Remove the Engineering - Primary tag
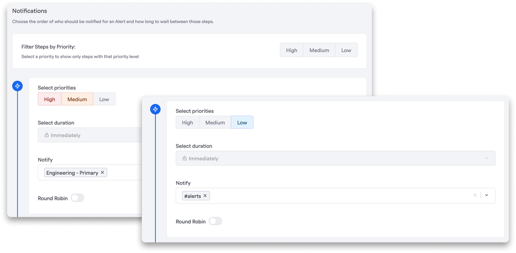 point(102,172)
